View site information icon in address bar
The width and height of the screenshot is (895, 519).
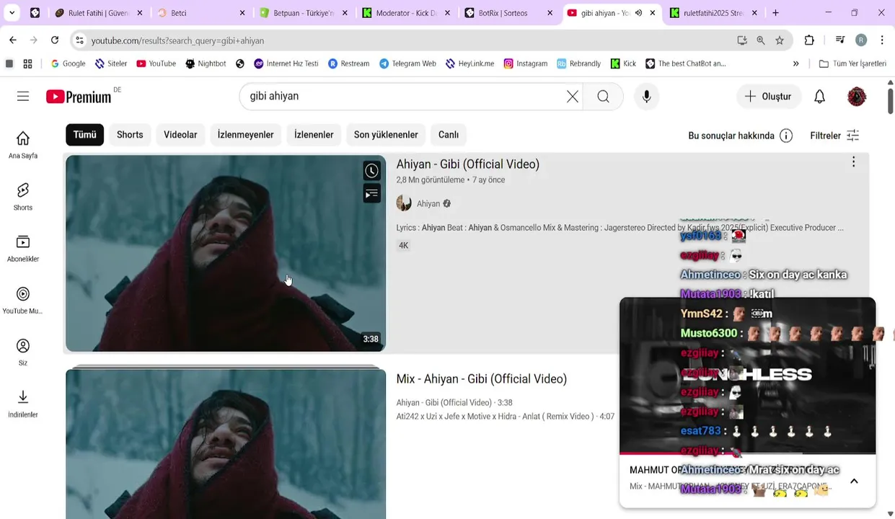point(79,40)
